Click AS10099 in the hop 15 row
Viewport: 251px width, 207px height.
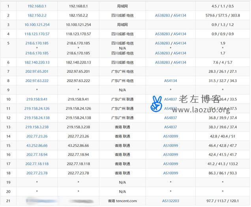(x=170, y=146)
